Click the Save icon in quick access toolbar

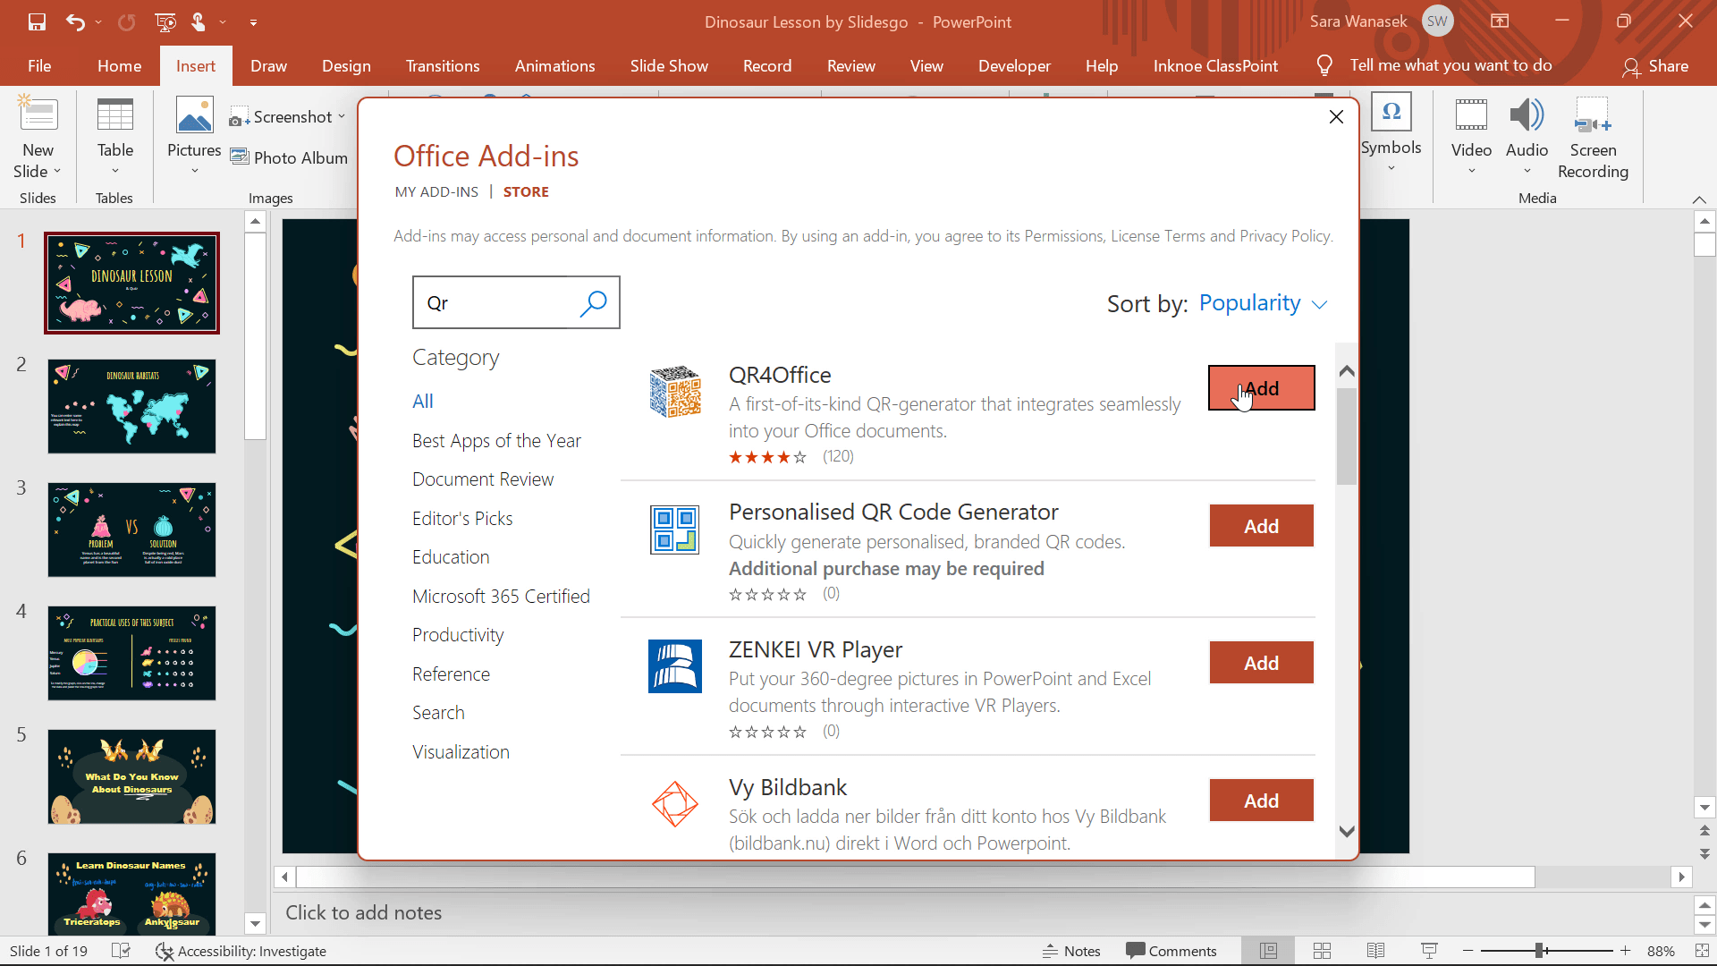[37, 21]
